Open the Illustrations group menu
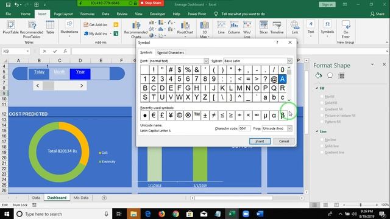Screen dimensions: 390x219 pyautogui.click(x=69, y=29)
